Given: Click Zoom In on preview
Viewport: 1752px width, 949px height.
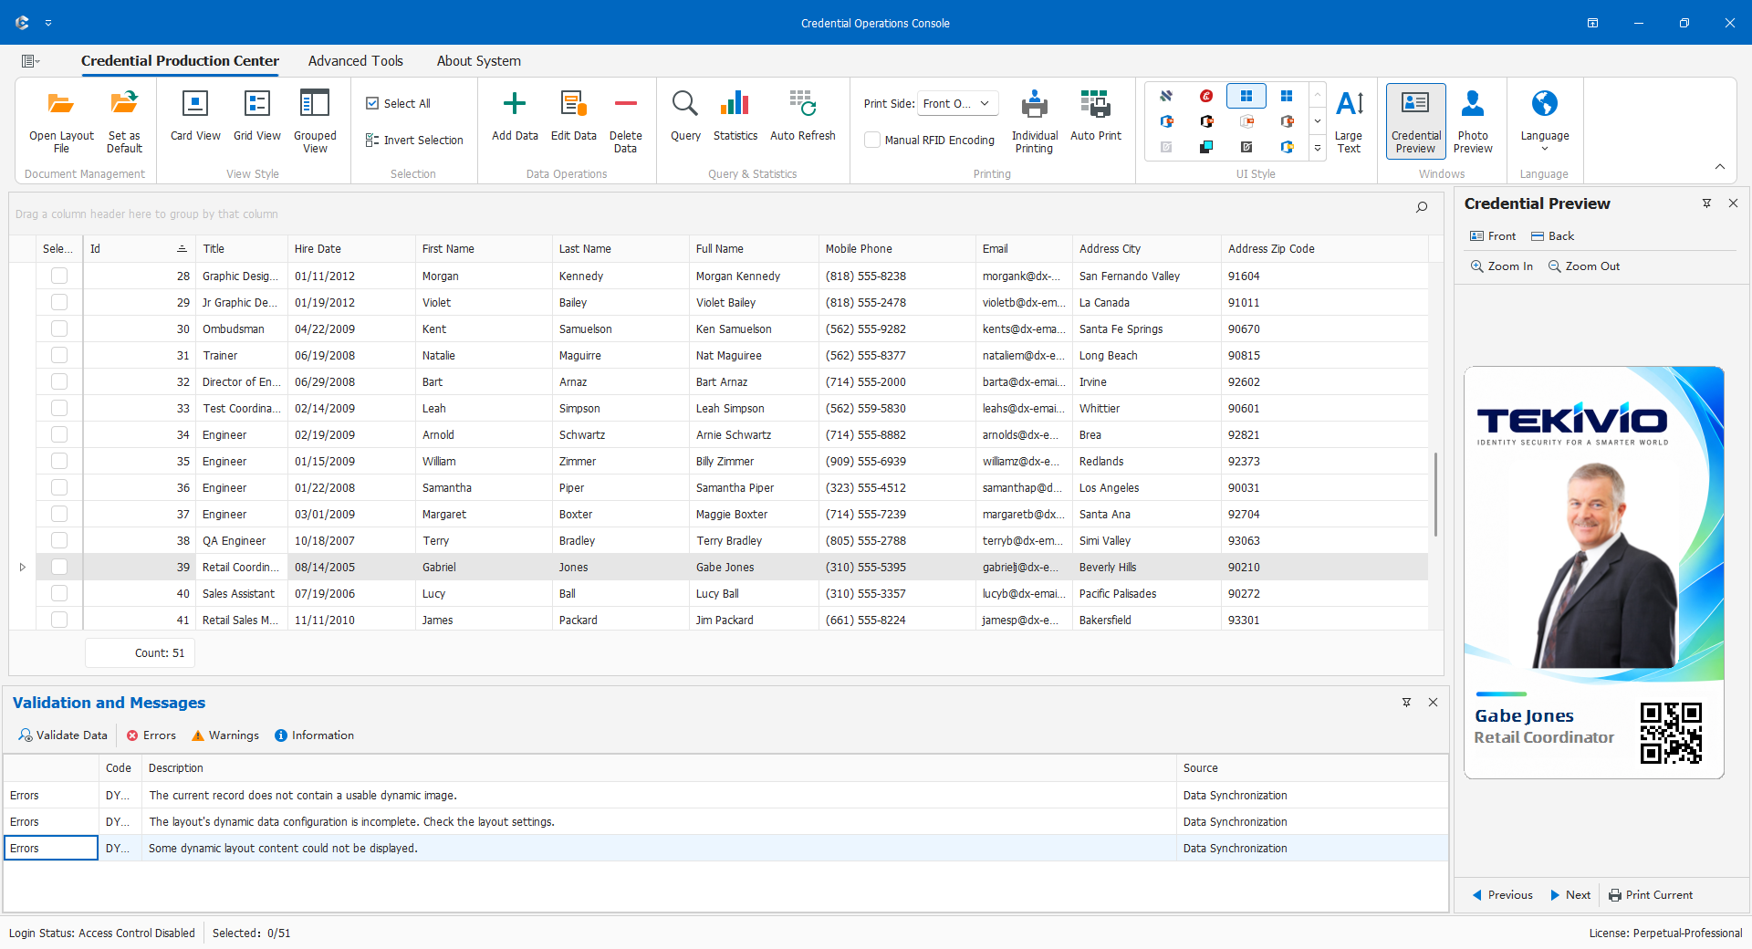Looking at the screenshot, I should (1502, 266).
